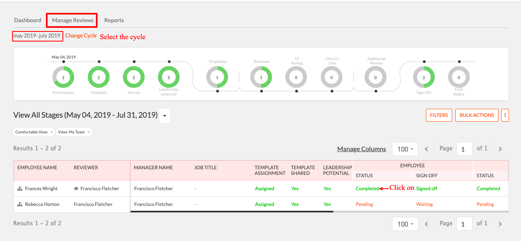This screenshot has height=241, width=521.
Task: Click the Participants donut chart
Action: click(63, 77)
